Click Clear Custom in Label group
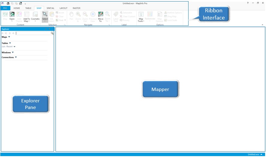 (x=127, y=17)
